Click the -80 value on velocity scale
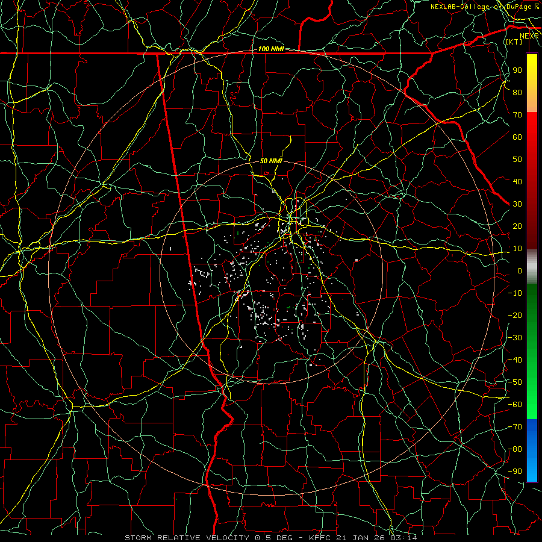Viewport: 542px width, 542px height. coord(515,449)
